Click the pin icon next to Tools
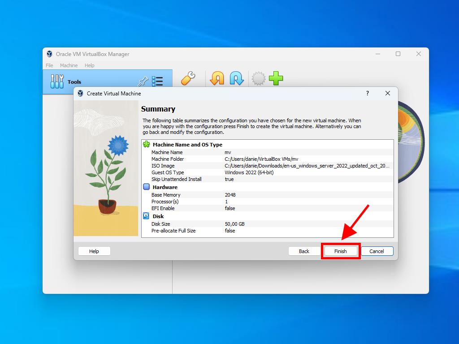Image resolution: width=459 pixels, height=344 pixels. (143, 81)
